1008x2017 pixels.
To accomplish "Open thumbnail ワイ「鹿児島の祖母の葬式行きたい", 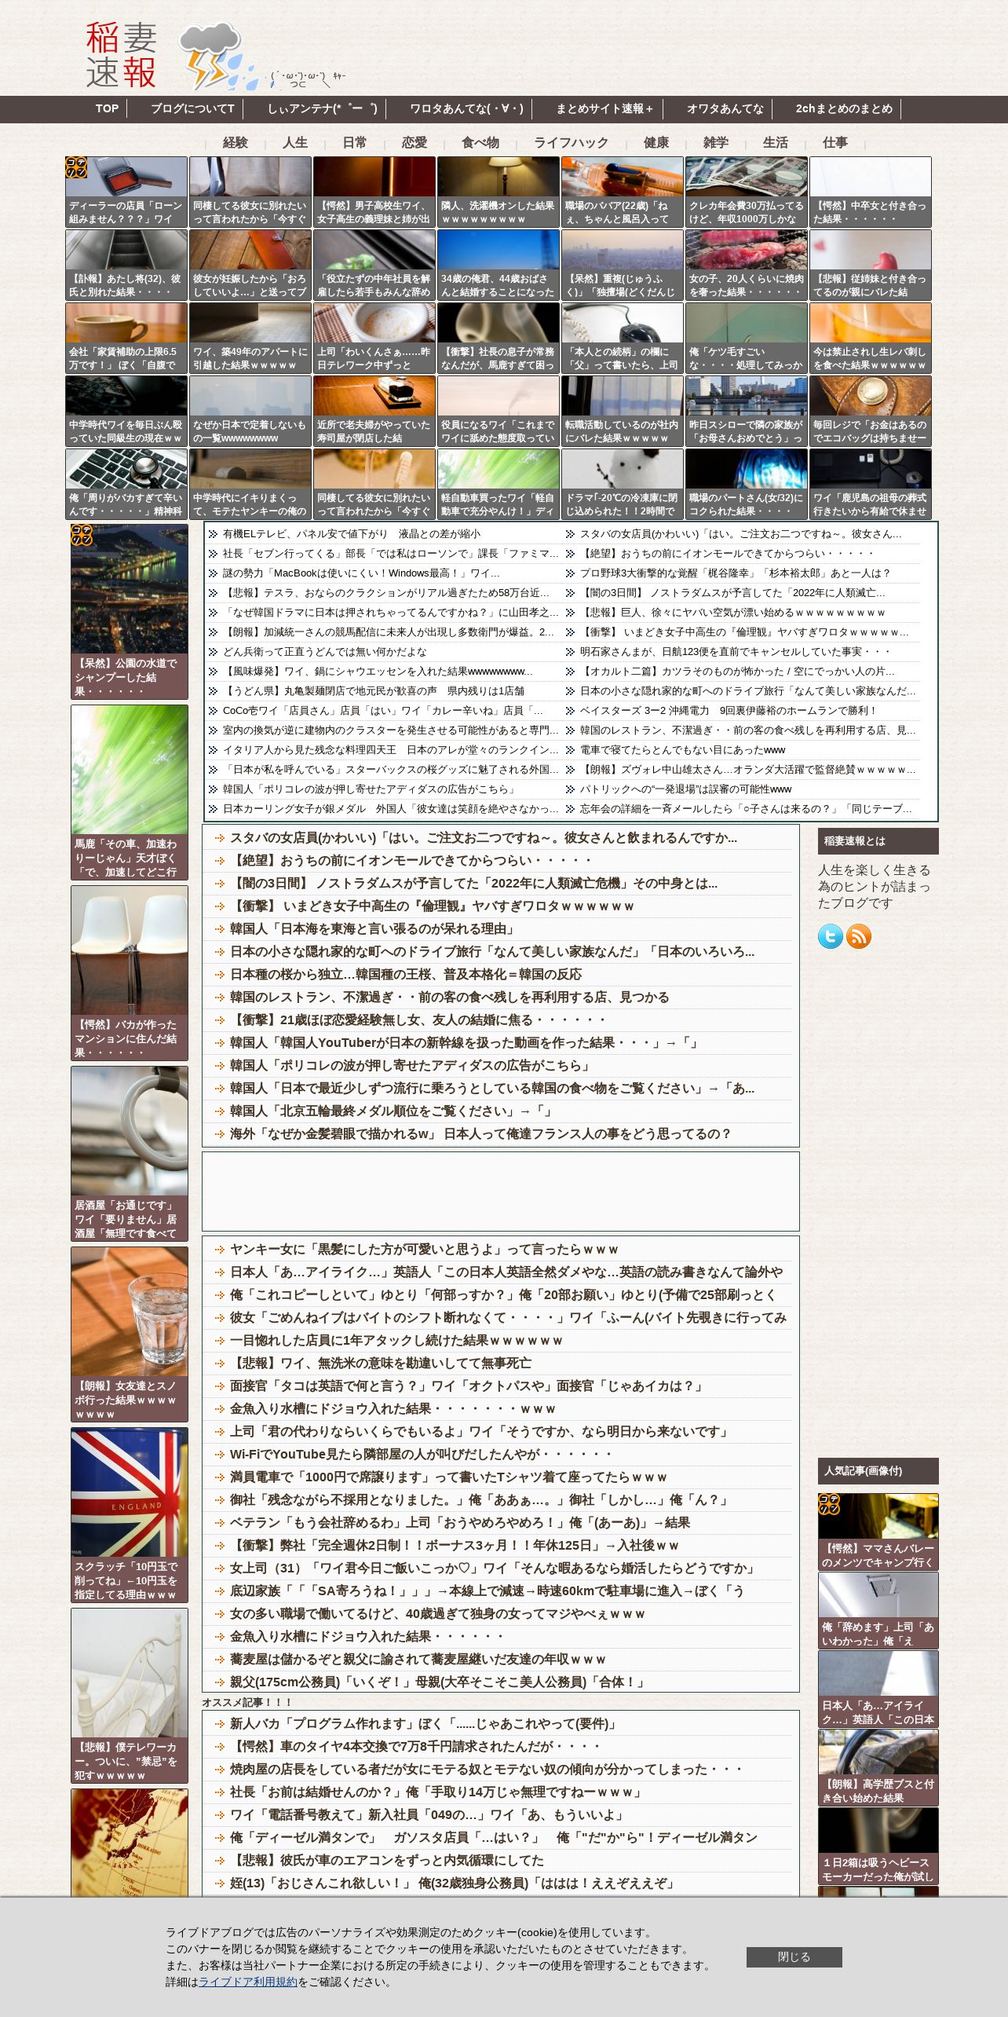I will (871, 484).
